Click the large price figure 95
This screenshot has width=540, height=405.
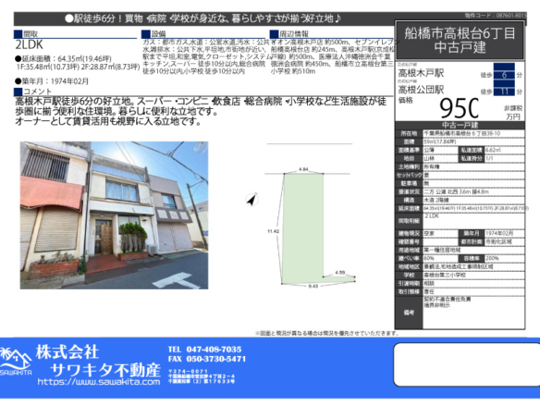tap(459, 108)
